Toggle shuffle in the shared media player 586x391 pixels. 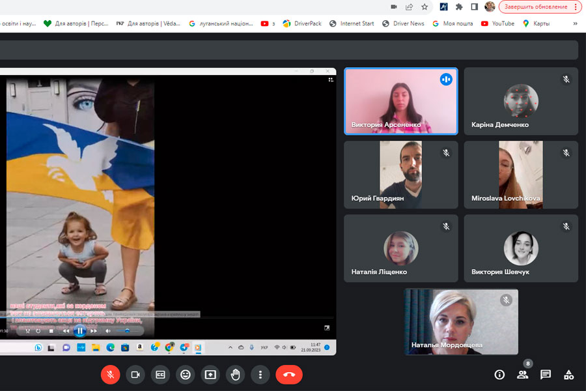[x=27, y=331]
